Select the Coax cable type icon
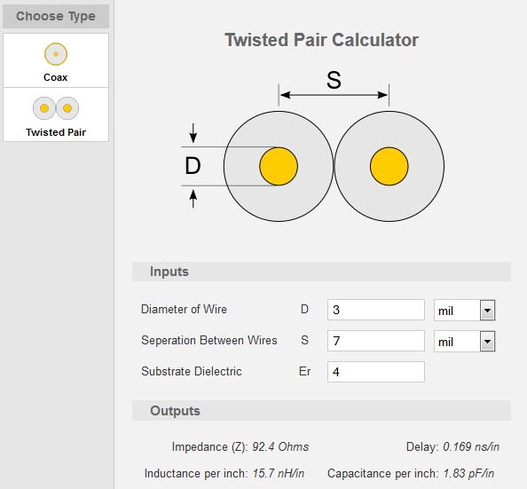 [56, 54]
